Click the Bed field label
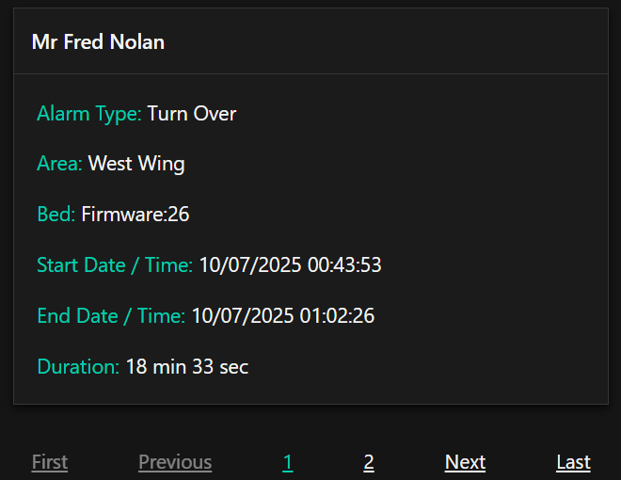 pyautogui.click(x=56, y=215)
